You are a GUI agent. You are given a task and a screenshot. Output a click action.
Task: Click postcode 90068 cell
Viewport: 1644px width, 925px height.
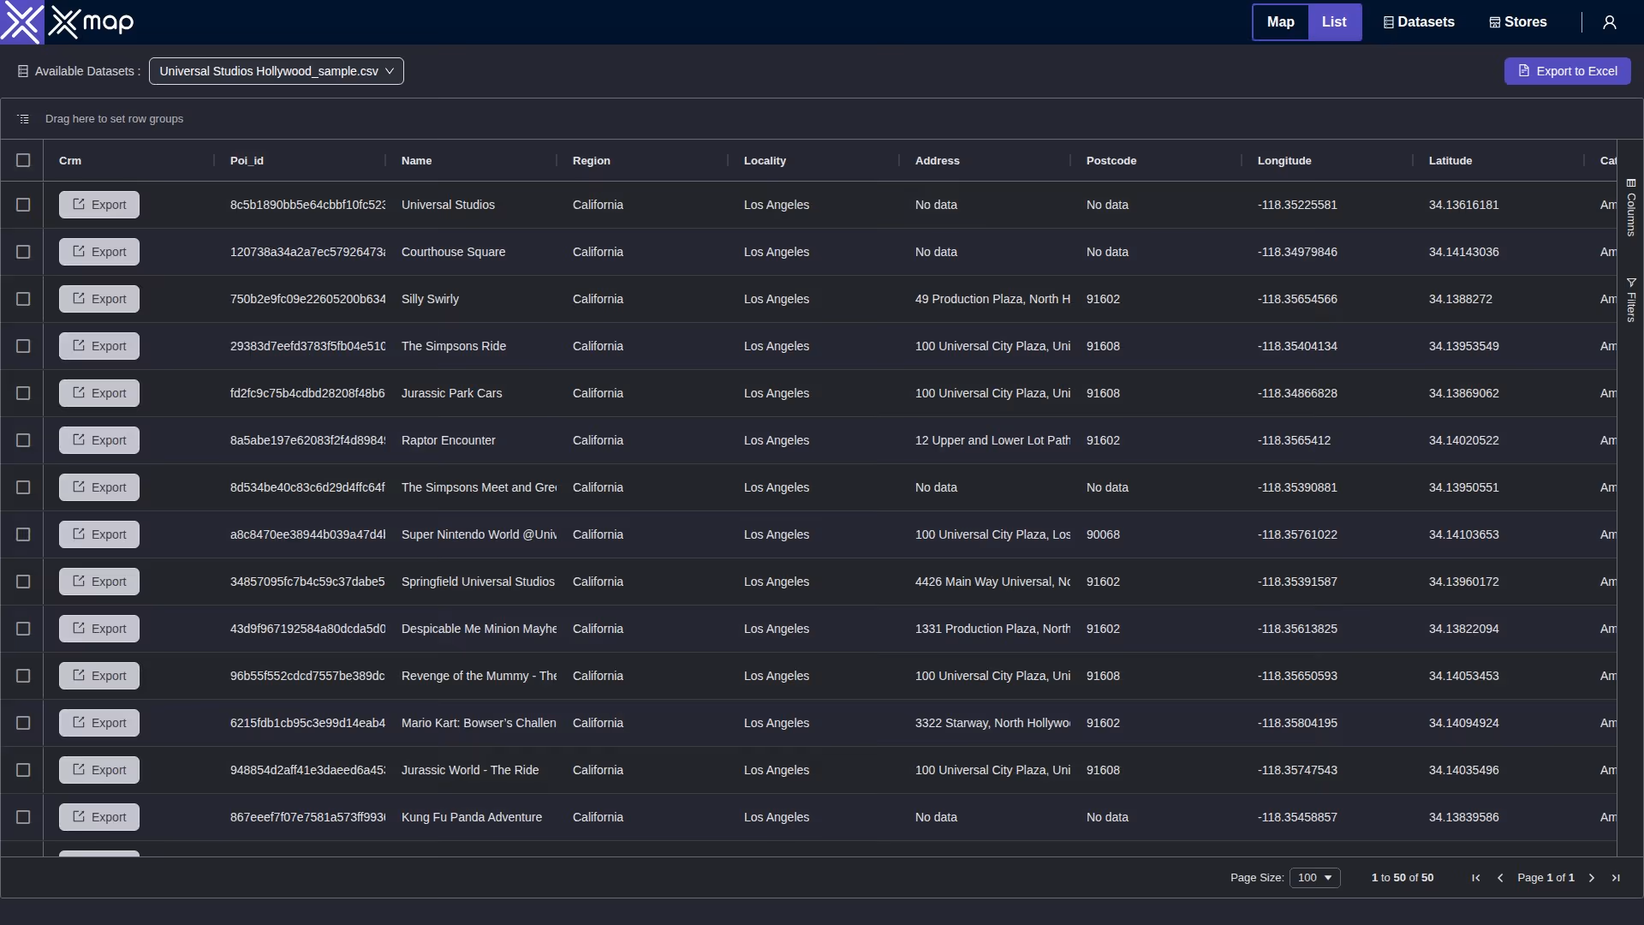[x=1103, y=534]
